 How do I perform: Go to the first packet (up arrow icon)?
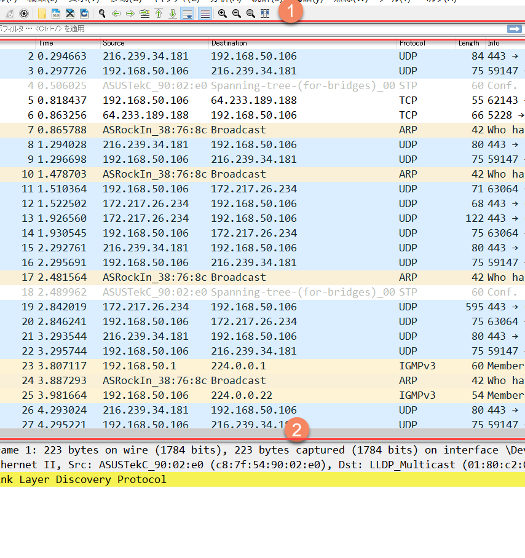pyautogui.click(x=158, y=14)
